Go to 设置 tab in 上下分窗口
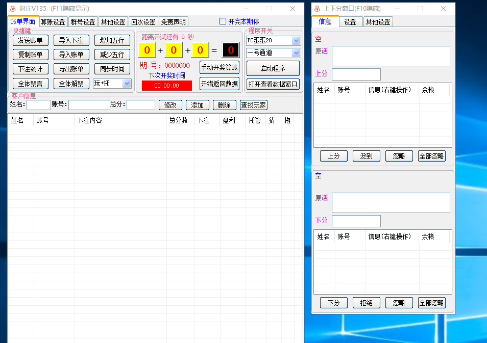487x343 pixels. [x=350, y=22]
